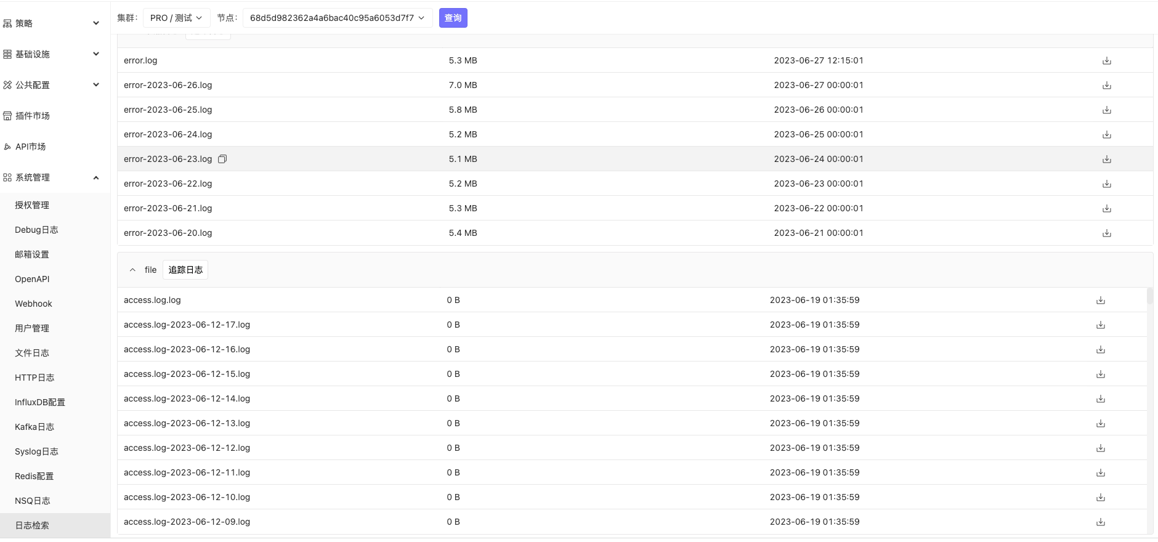Image resolution: width=1158 pixels, height=542 pixels.
Task: Download access.log-2023-06-12-09.log
Action: coord(1100,522)
